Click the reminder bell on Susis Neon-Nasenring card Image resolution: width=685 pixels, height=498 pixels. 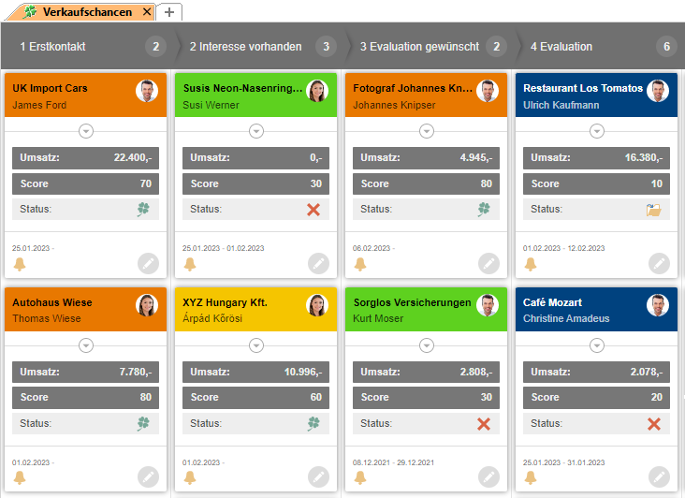point(190,264)
